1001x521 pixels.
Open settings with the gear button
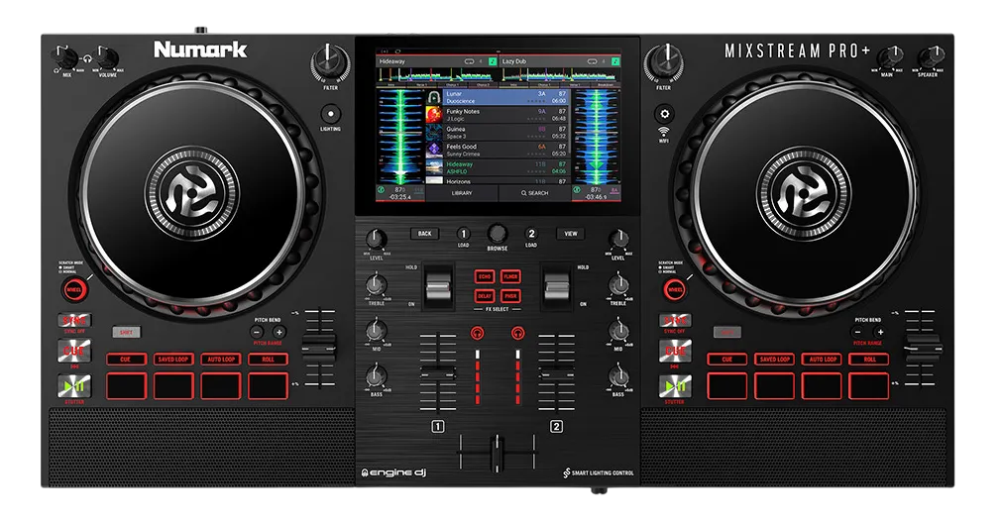click(x=665, y=114)
